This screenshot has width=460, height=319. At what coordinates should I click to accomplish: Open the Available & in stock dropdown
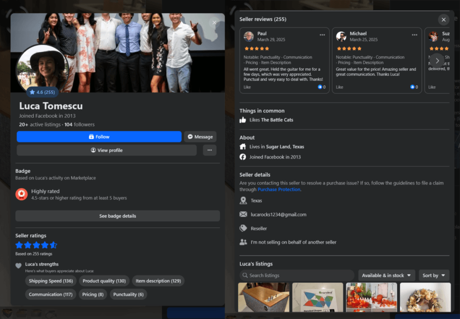[386, 275]
